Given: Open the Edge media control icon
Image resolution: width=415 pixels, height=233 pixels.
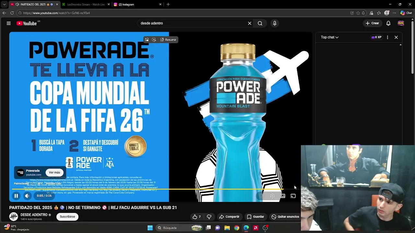Looking at the screenshot, I should pyautogui.click(x=372, y=13).
